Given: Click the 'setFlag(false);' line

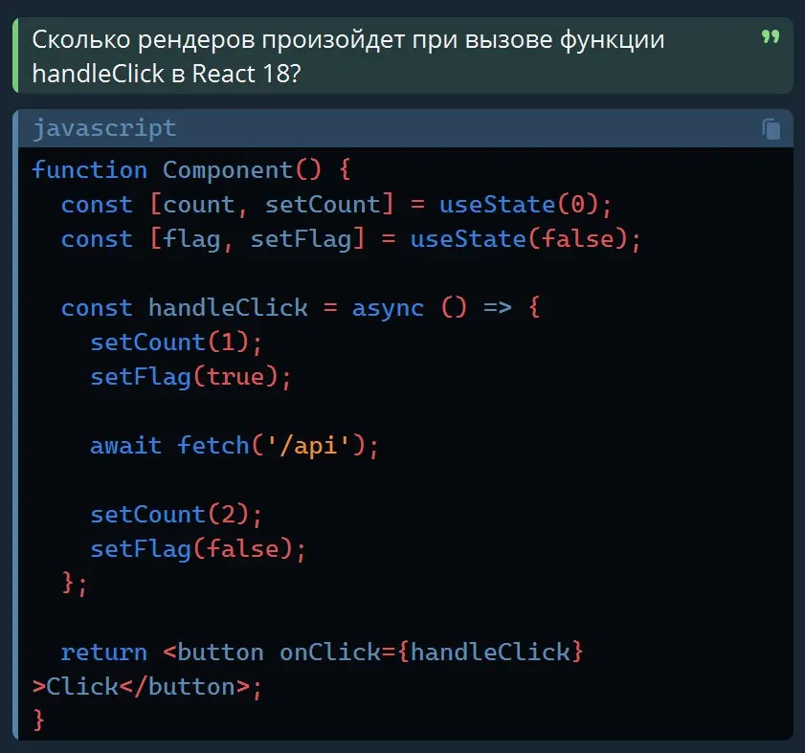Looking at the screenshot, I should (198, 548).
